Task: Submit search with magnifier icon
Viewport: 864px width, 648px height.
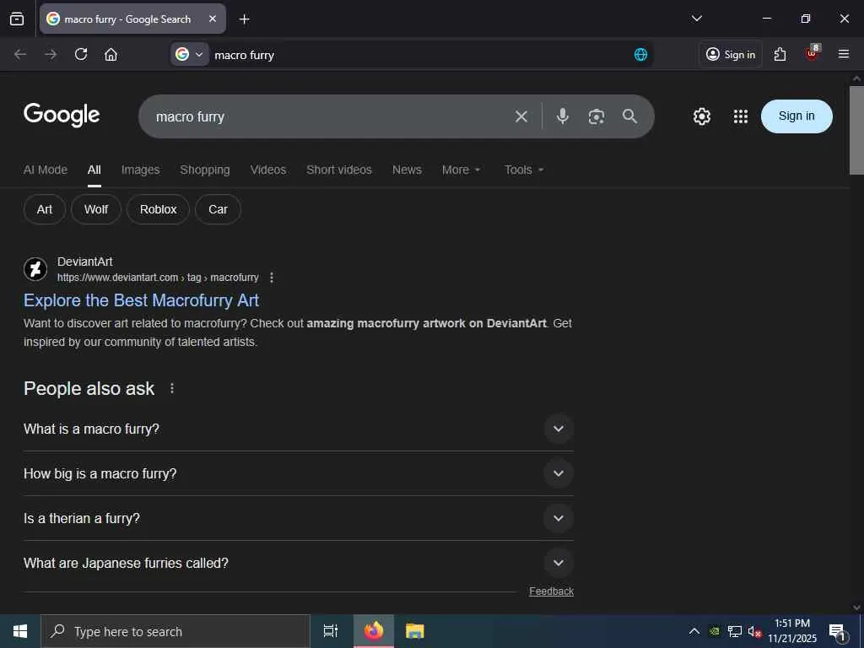Action: (x=629, y=116)
